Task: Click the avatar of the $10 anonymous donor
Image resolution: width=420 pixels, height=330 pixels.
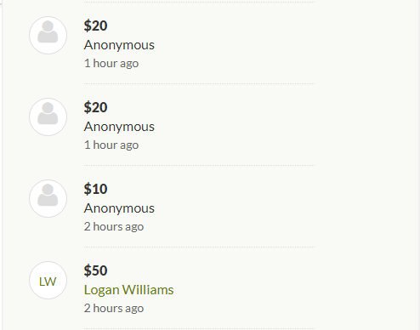Action: click(x=48, y=199)
